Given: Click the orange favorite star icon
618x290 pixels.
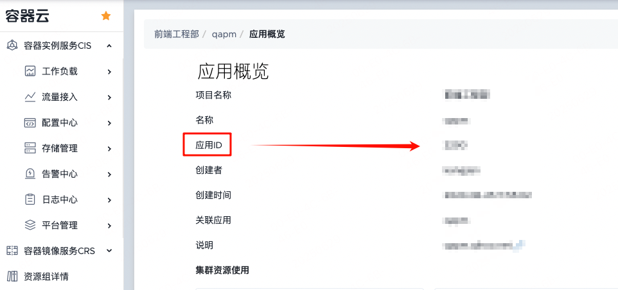Looking at the screenshot, I should (106, 15).
